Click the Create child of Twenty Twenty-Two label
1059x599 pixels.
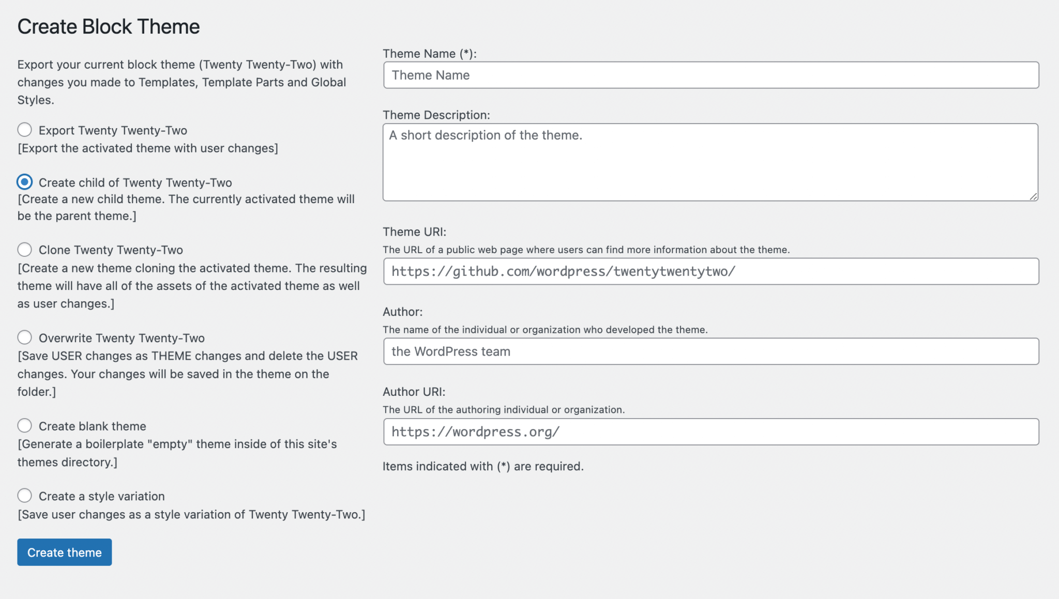click(135, 183)
